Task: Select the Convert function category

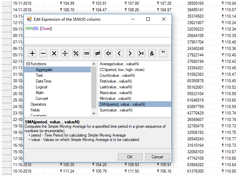Action: [42, 99]
